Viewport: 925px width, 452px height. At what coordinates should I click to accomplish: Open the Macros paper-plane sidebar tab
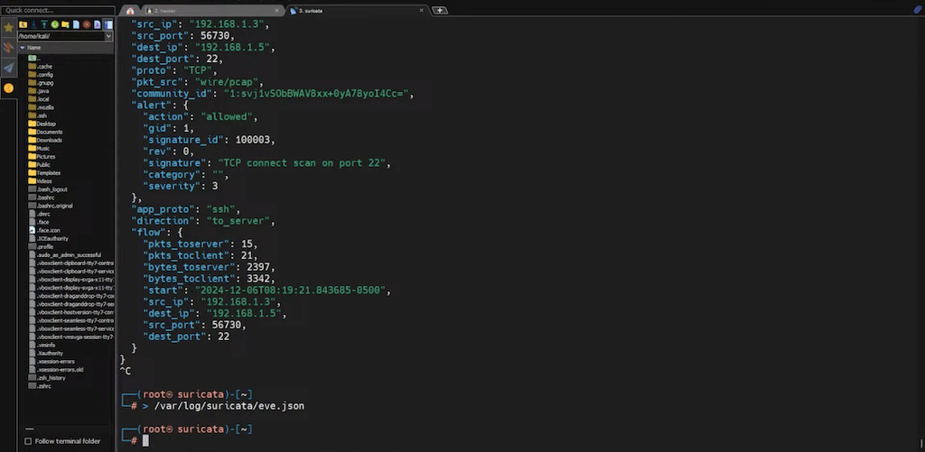tap(8, 68)
